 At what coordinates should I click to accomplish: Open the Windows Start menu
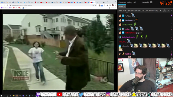tap(1, 96)
